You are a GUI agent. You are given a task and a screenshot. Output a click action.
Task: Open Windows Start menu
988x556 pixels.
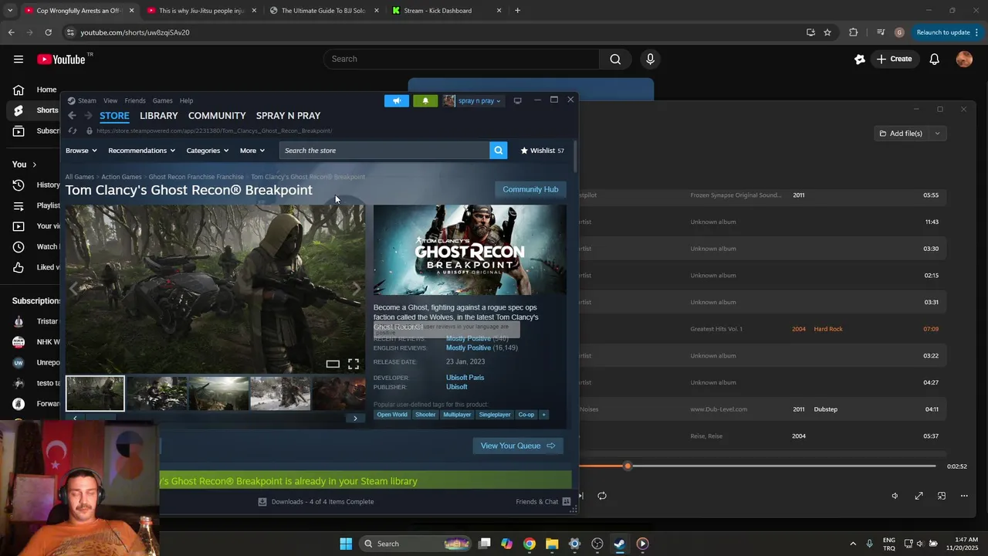[346, 544]
